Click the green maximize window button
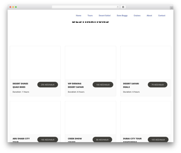Viewport: 181px width, 153px height. click(16, 7)
